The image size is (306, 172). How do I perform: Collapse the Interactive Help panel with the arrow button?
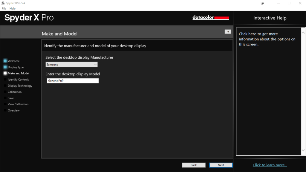click(x=228, y=32)
